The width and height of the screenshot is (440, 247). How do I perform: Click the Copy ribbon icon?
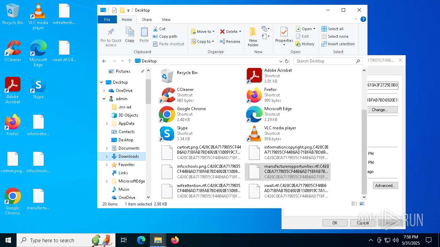(x=130, y=35)
